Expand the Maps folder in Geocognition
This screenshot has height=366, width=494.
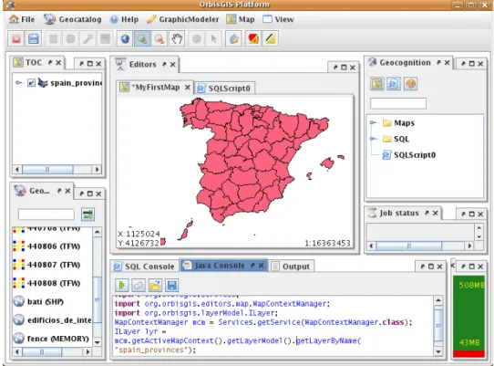pos(374,122)
